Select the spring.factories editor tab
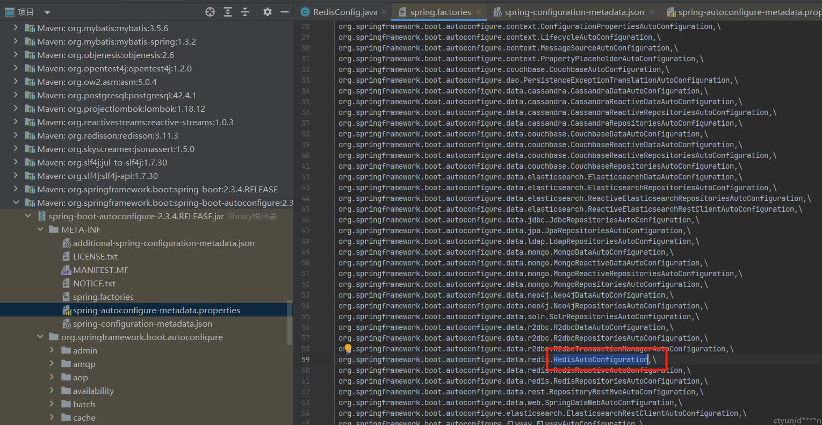 (440, 12)
